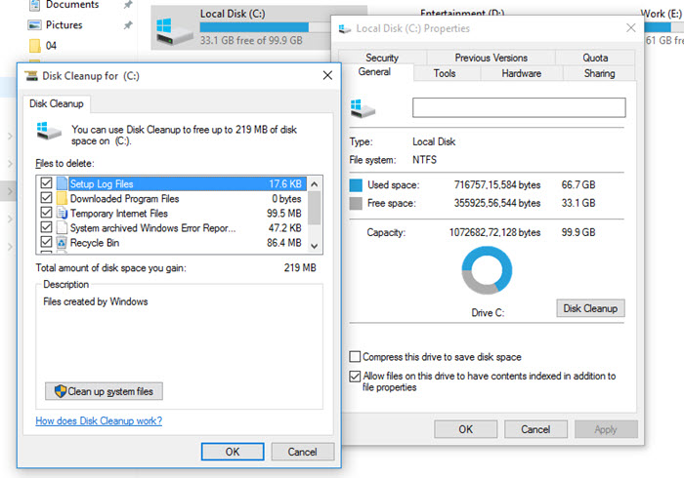Click Pictures in the Explorer sidebar
This screenshot has height=478, width=684.
pos(64,24)
